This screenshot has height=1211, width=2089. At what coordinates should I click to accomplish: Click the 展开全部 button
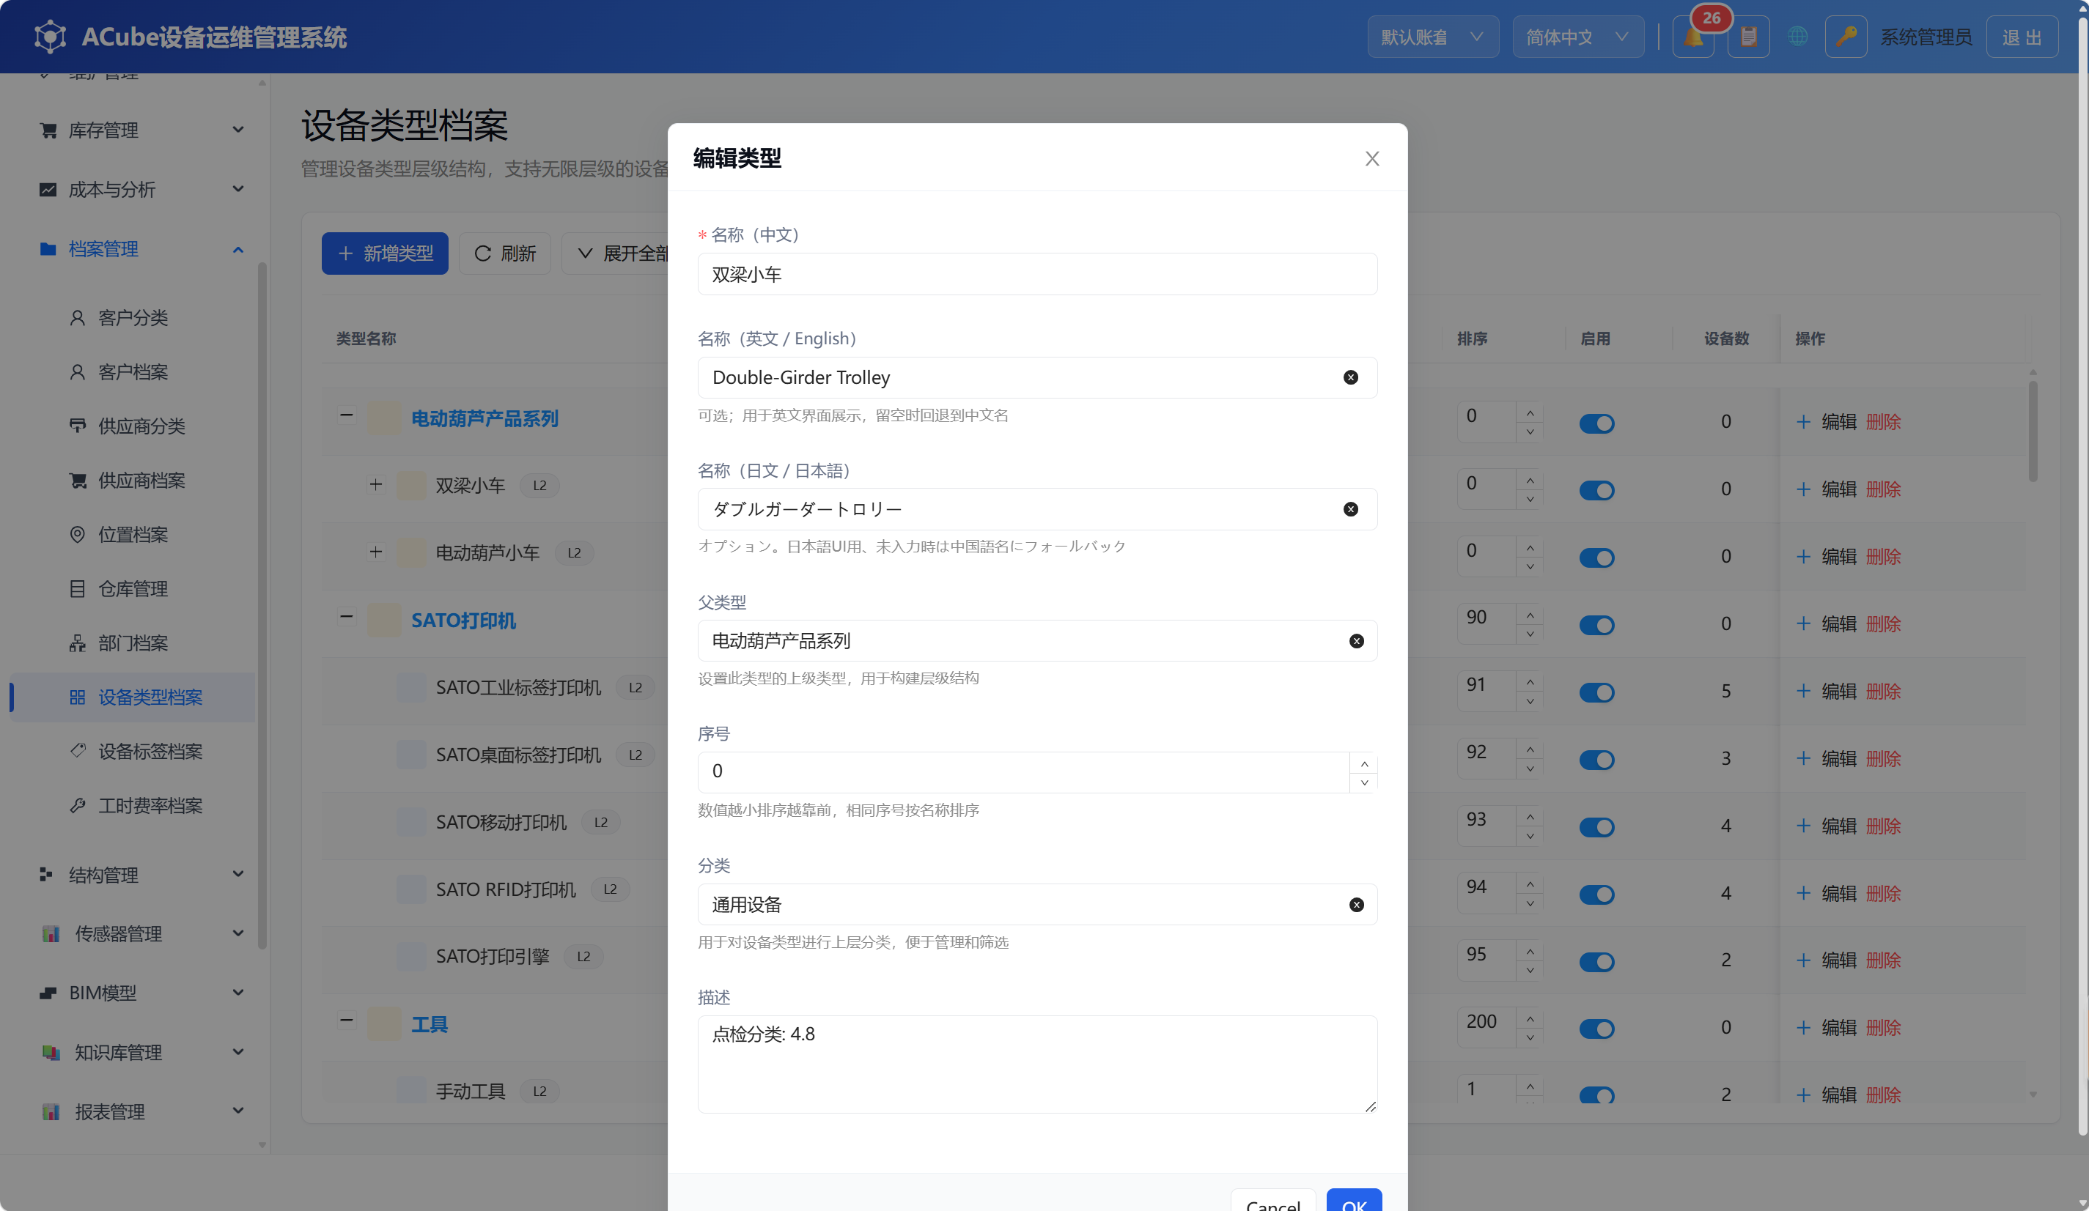pyautogui.click(x=615, y=253)
